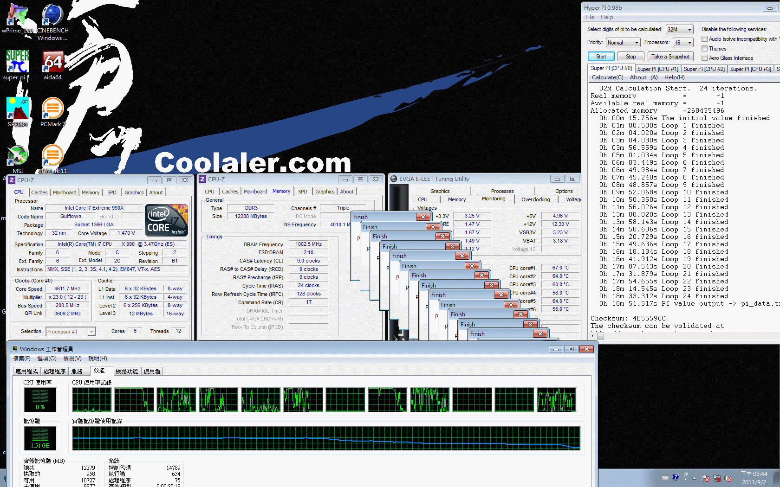The width and height of the screenshot is (780, 487).
Task: Open the wPrime desktop shortcut
Action: point(18,19)
